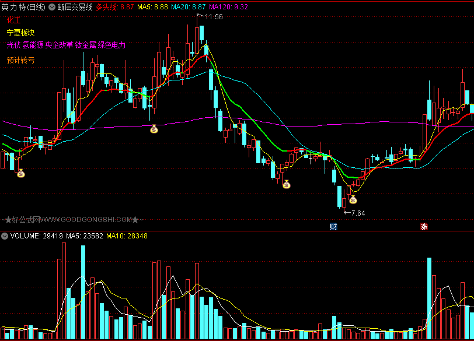The width and height of the screenshot is (474, 341).
Task: Click the 多头线: 8.87 value
Action: pyautogui.click(x=114, y=7)
